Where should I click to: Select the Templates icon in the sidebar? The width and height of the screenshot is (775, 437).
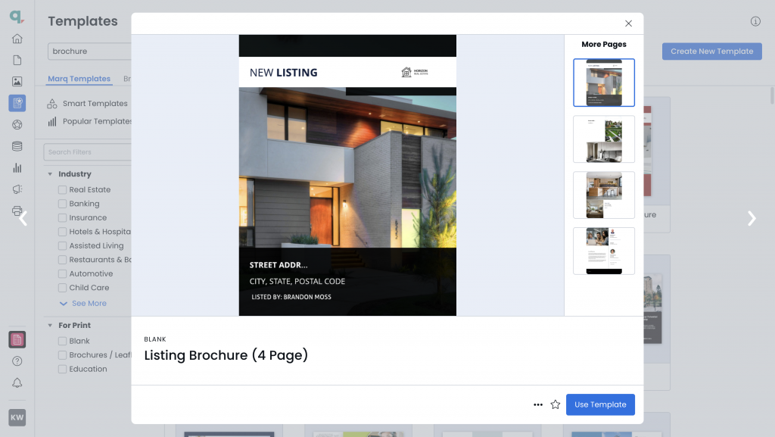click(17, 102)
